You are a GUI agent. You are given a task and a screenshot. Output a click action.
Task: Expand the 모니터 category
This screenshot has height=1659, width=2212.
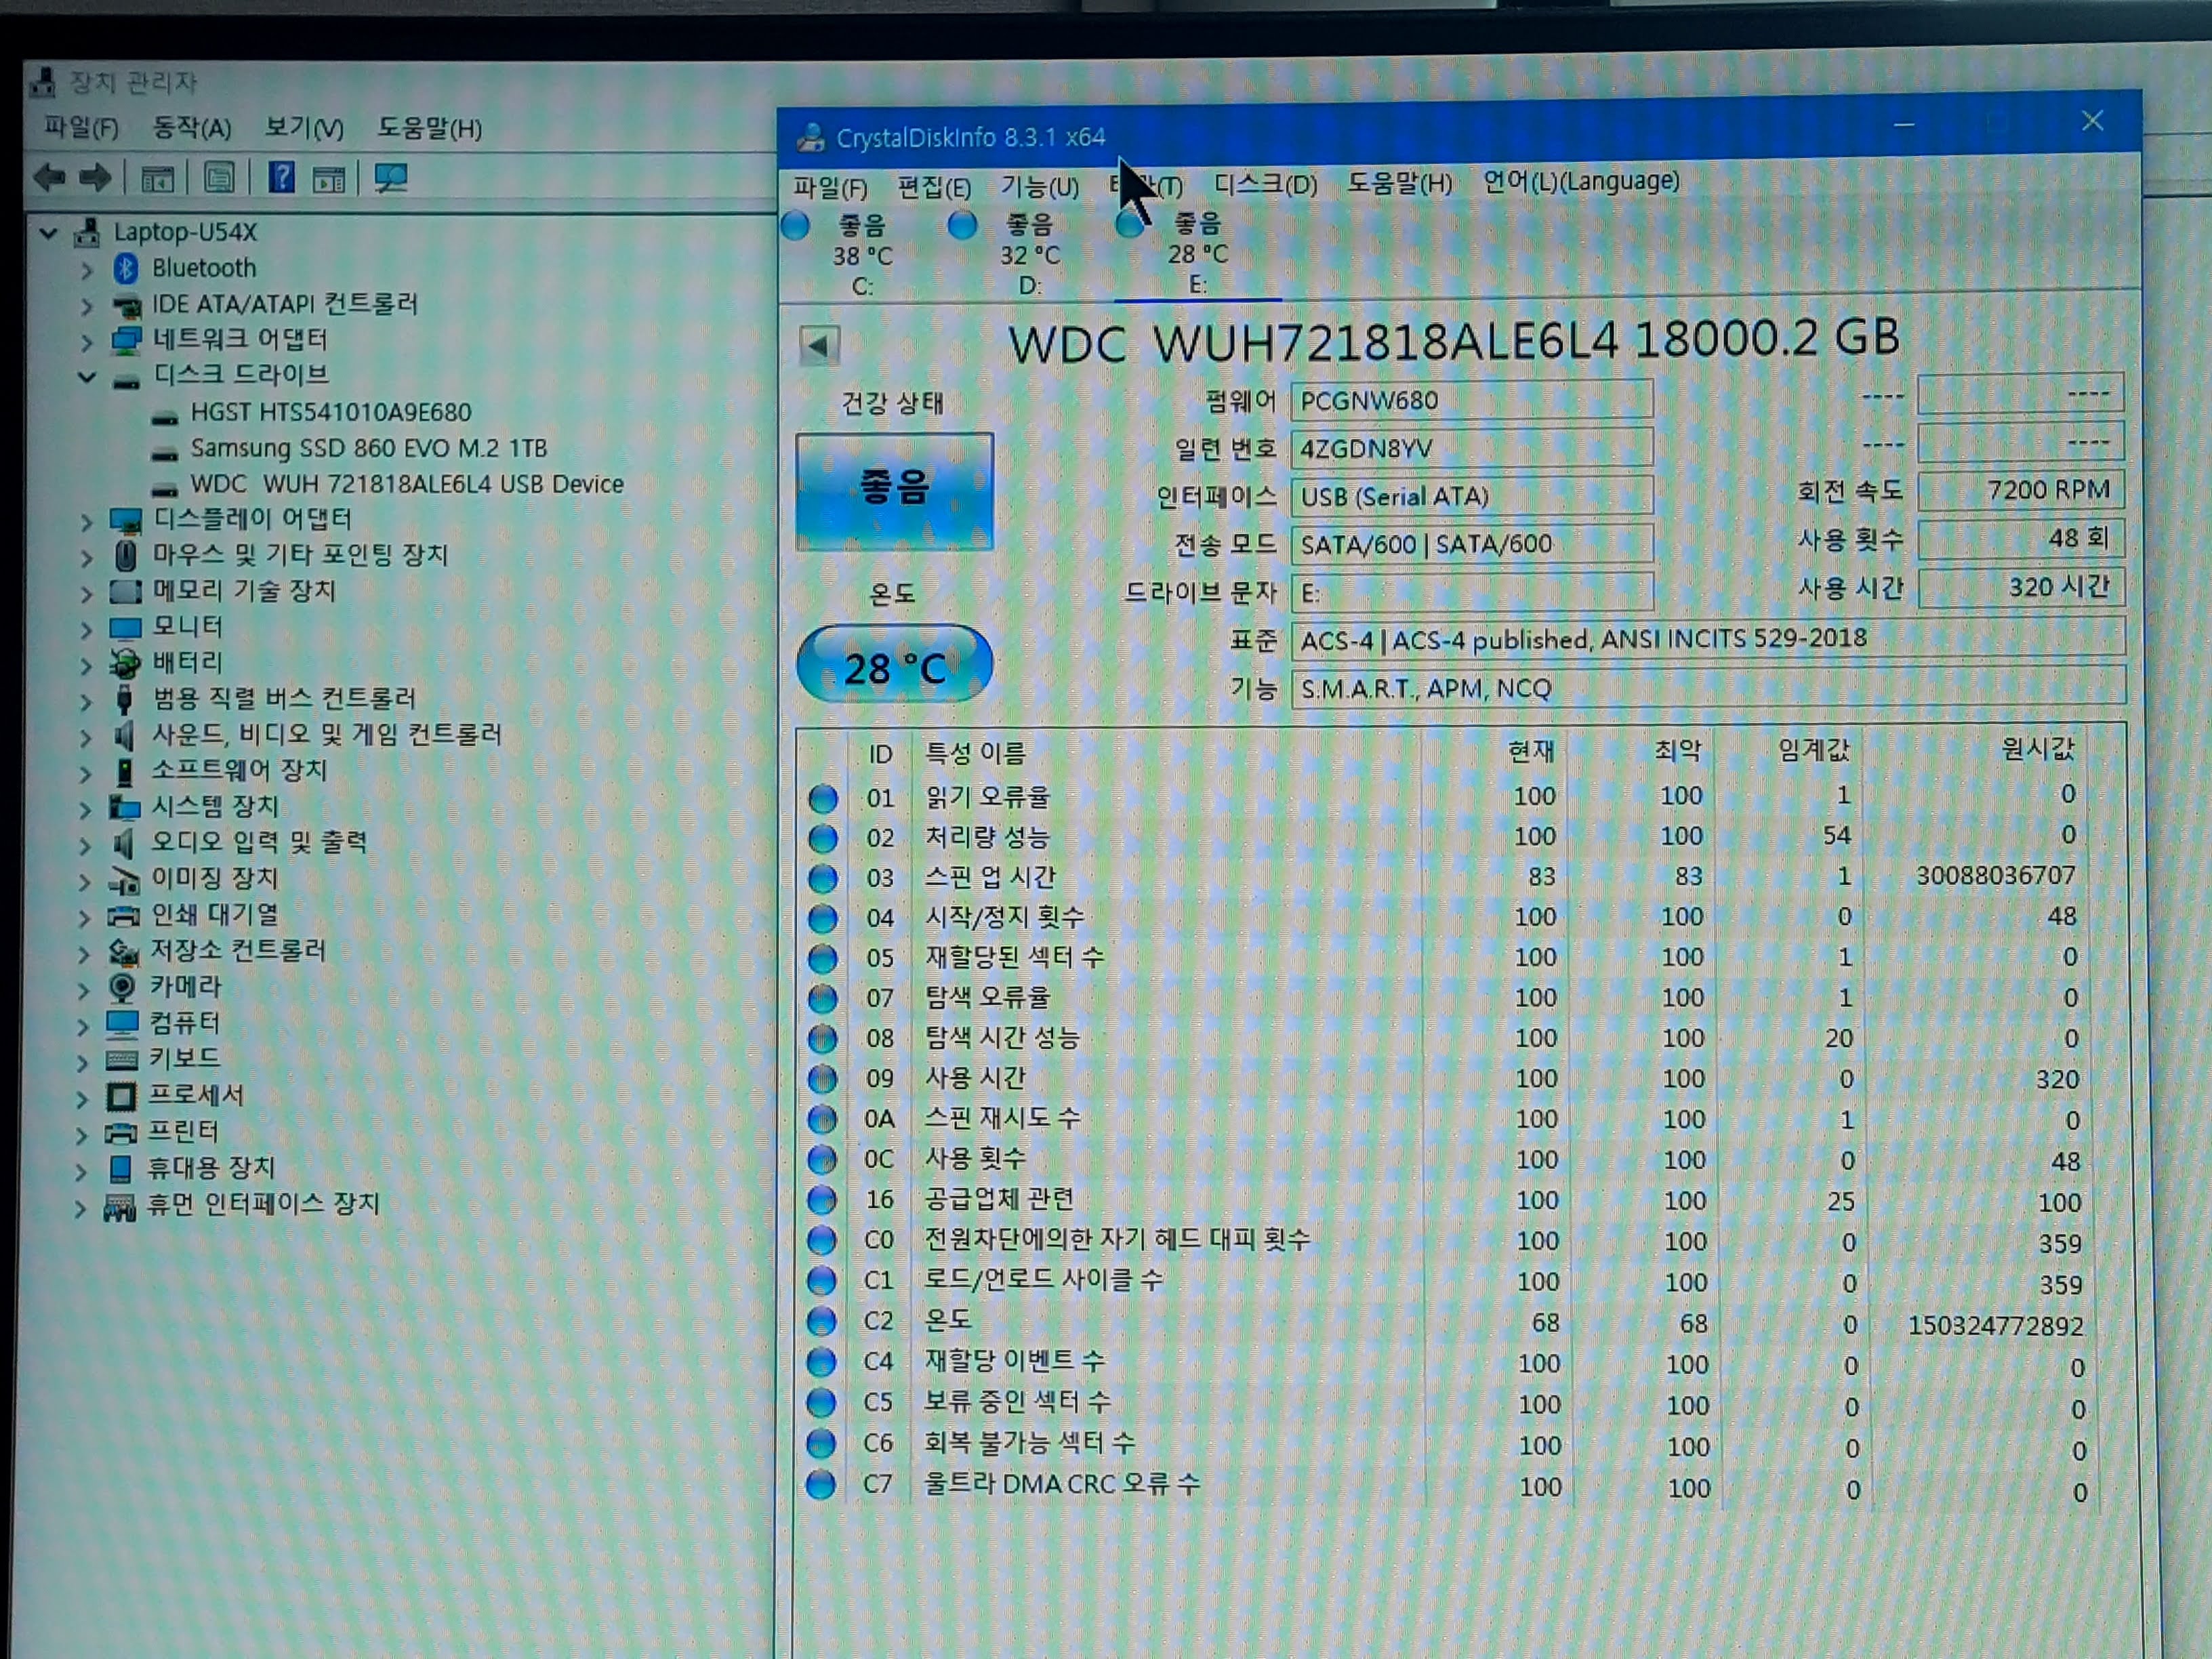86,629
